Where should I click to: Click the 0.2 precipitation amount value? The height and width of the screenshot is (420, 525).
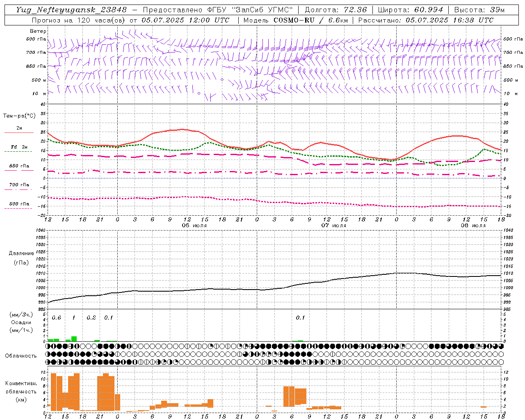click(91, 318)
